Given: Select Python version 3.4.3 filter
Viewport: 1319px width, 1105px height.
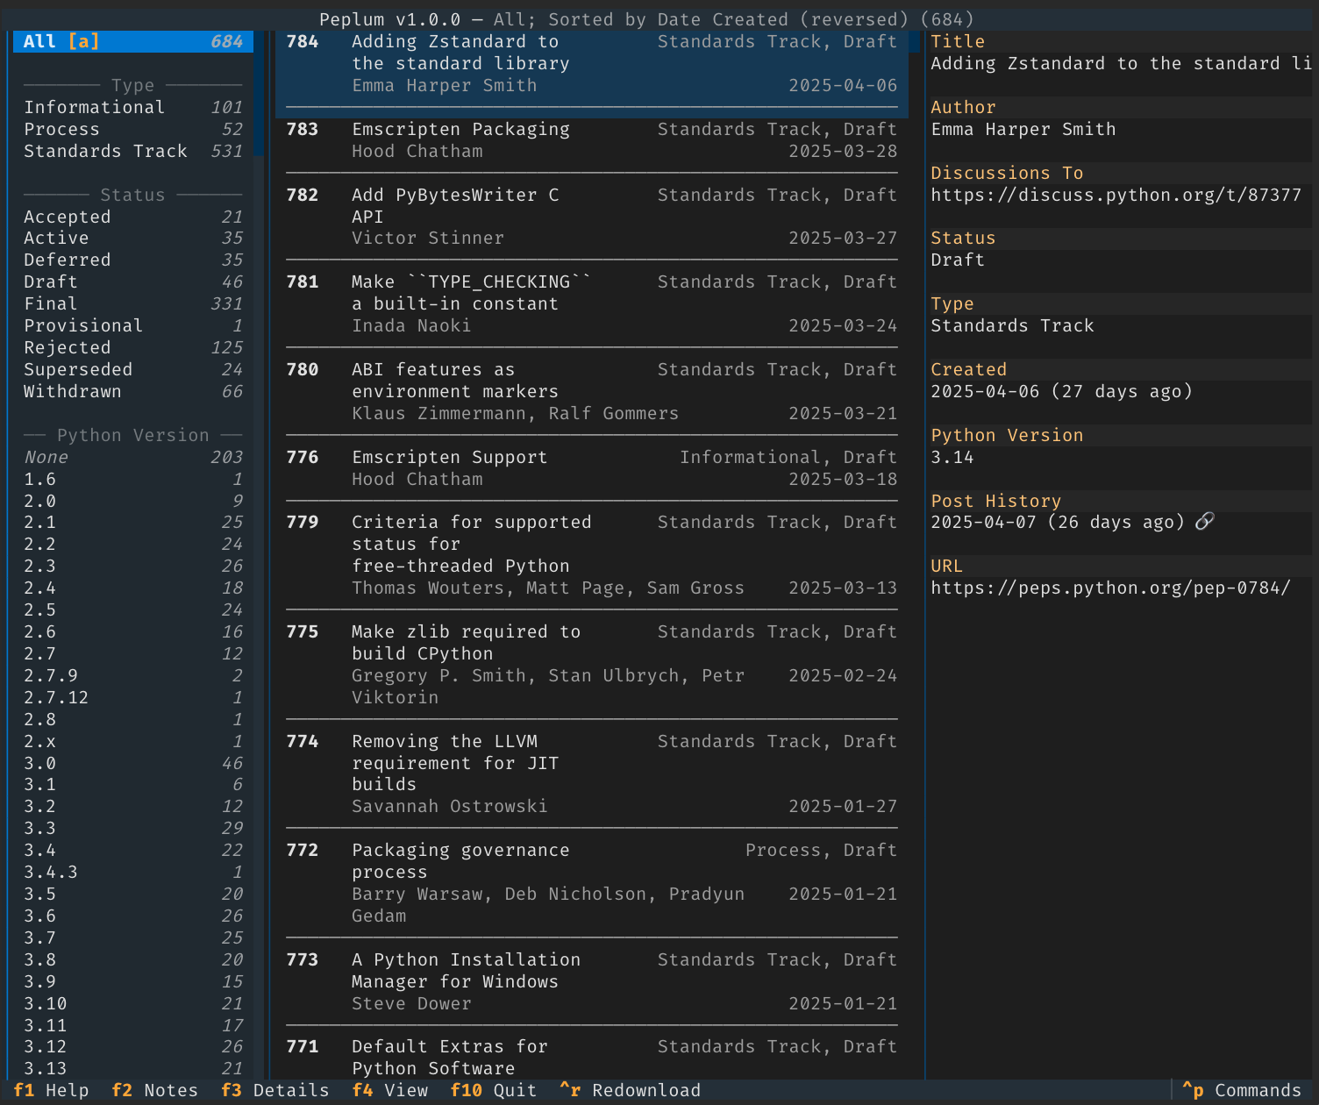Looking at the screenshot, I should tap(133, 872).
